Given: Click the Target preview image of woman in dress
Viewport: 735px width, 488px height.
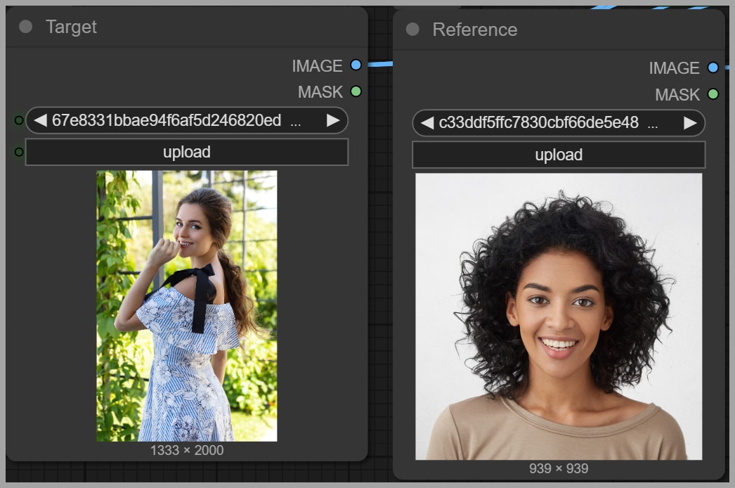Looking at the screenshot, I should (x=186, y=306).
